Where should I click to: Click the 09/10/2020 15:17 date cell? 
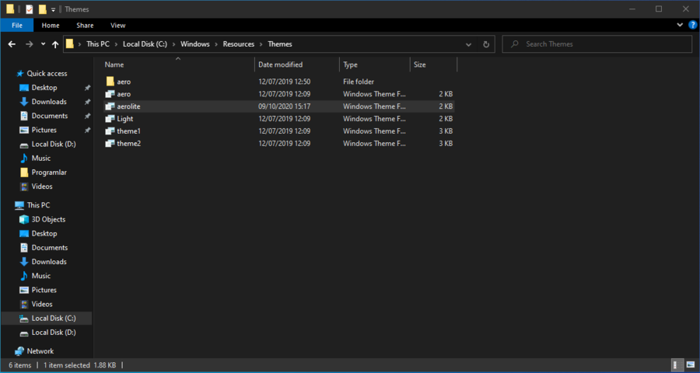[285, 106]
